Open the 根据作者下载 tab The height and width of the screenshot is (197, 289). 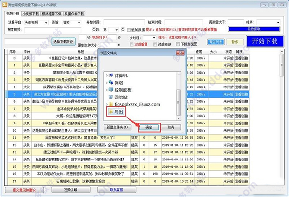pyautogui.click(x=74, y=14)
